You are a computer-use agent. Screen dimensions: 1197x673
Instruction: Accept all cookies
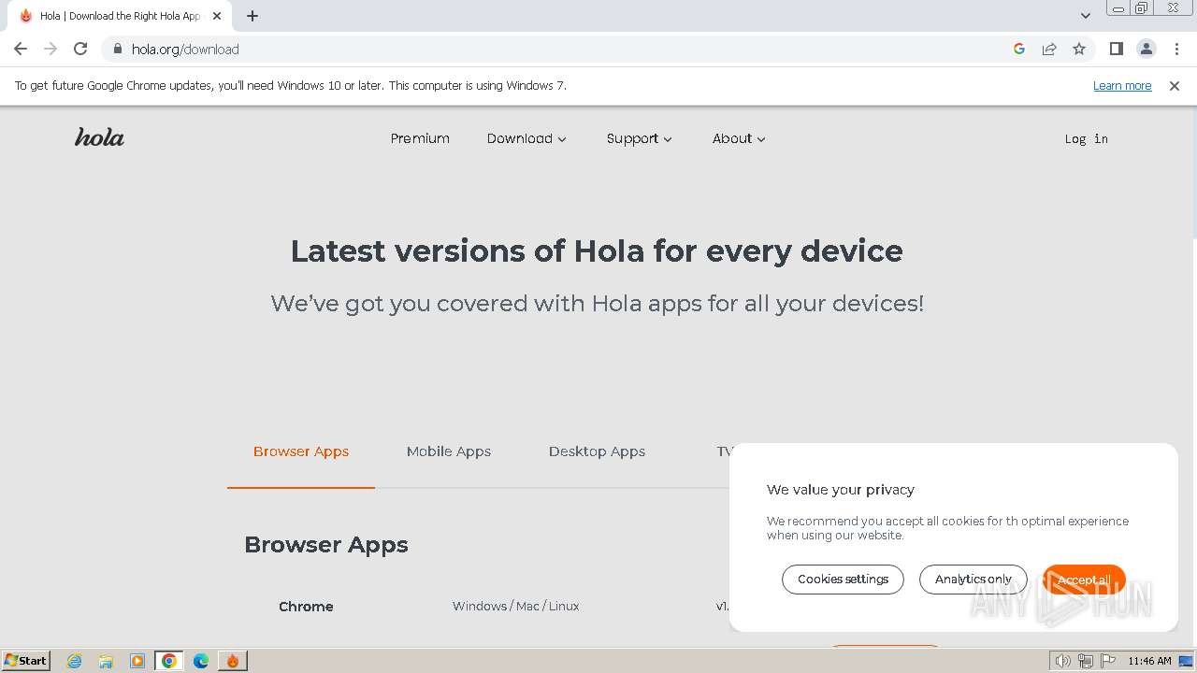click(x=1084, y=580)
